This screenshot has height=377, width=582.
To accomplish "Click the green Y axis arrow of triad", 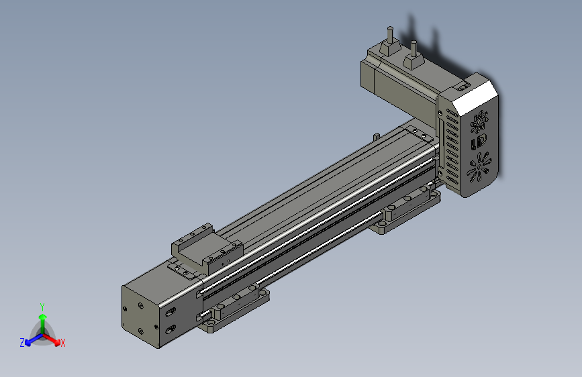I will coord(43,323).
